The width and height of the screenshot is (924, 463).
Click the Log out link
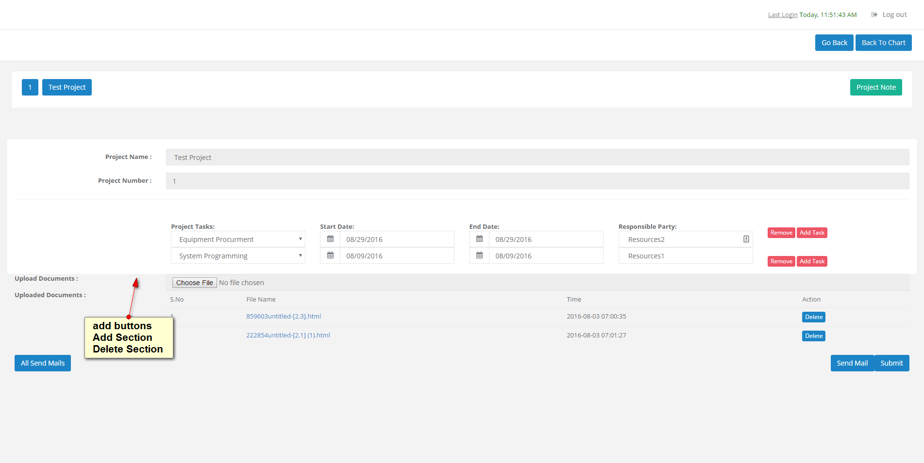point(894,15)
